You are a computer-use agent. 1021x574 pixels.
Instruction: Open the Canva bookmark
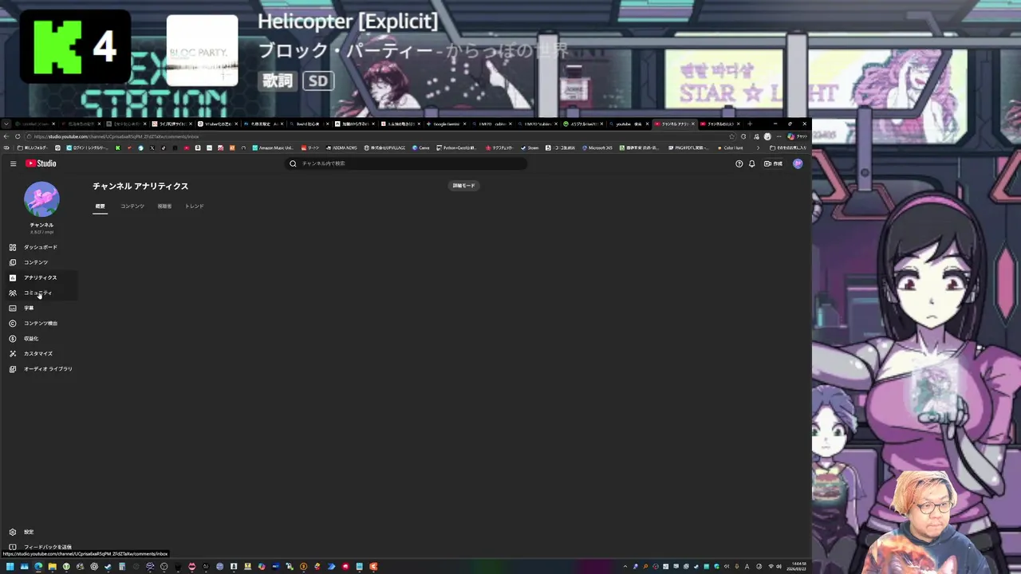[x=421, y=147]
